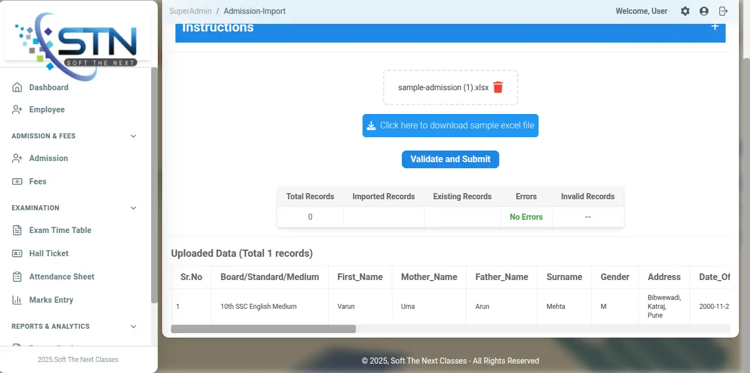750x373 pixels.
Task: Click the Marks Entry chart icon
Action: [17, 300]
